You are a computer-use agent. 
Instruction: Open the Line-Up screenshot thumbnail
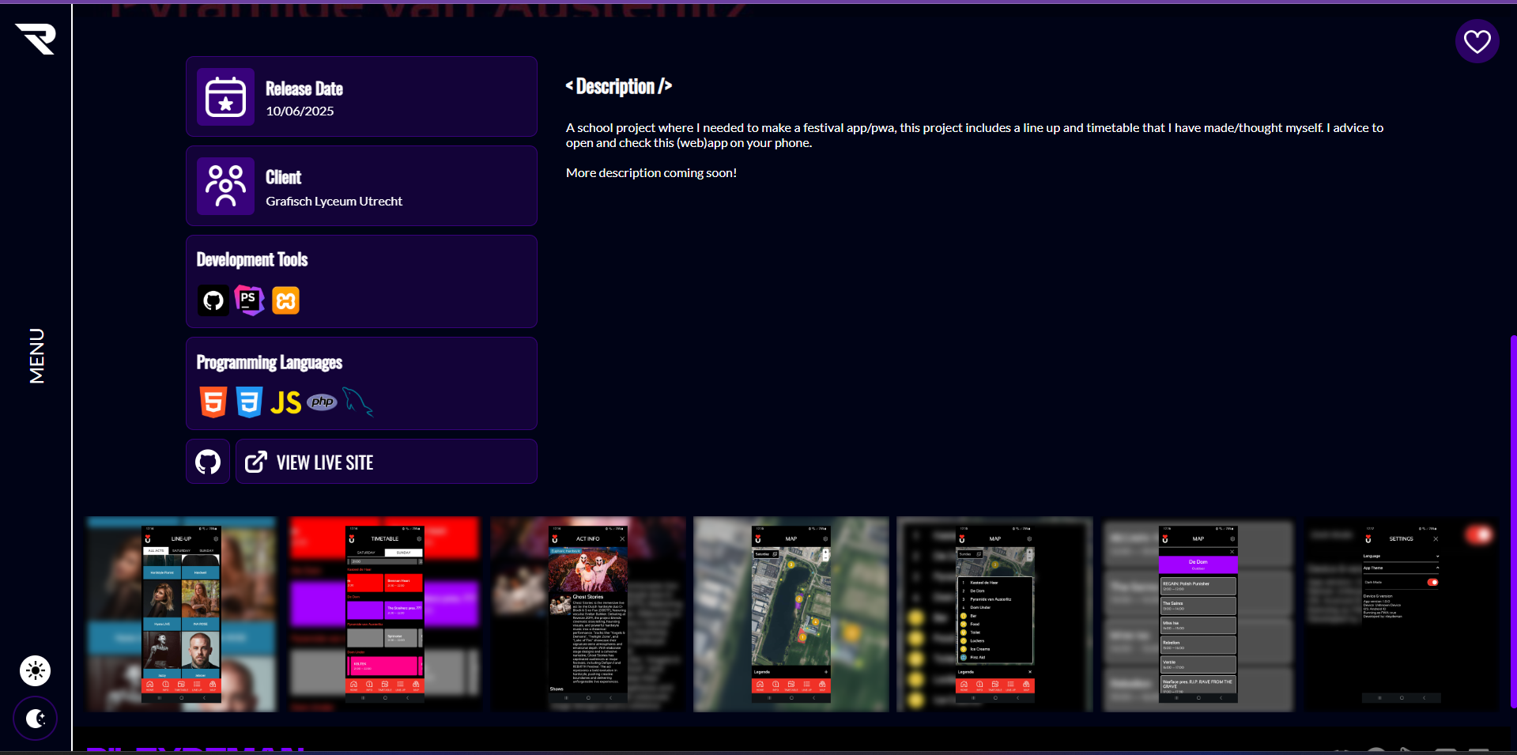[x=182, y=614]
